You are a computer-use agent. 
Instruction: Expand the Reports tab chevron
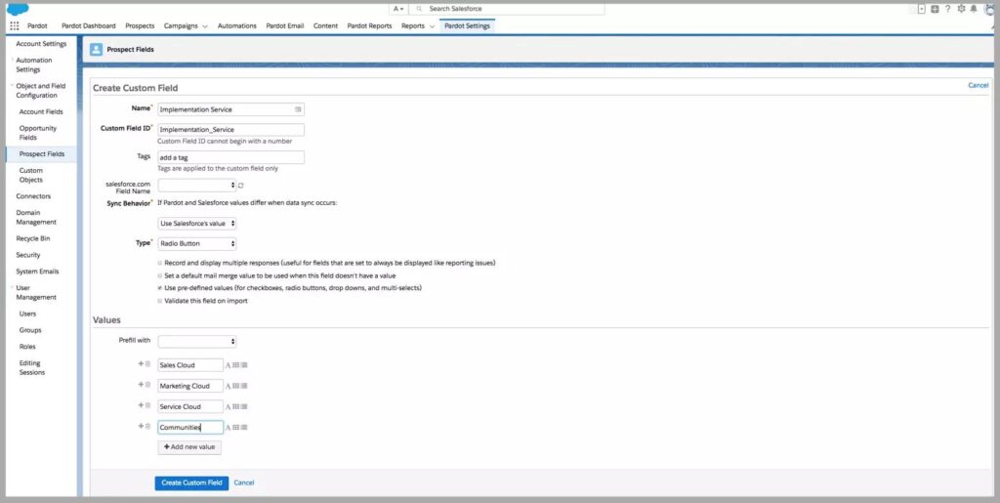tap(432, 26)
